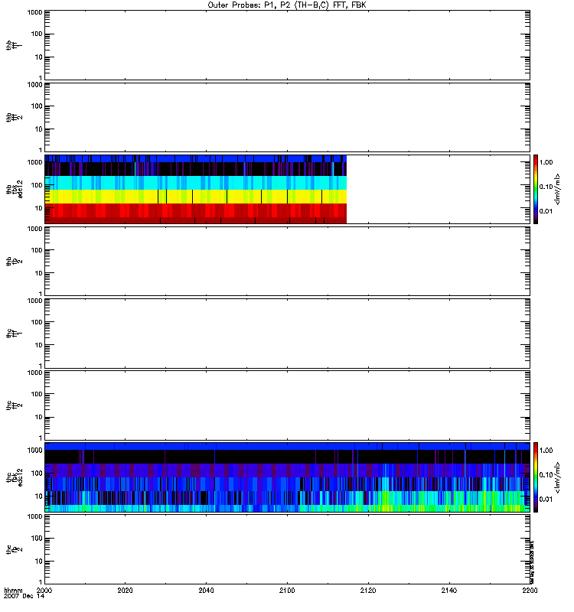
Task: Click the '0.10' value on thb color scale
Action: [546, 187]
